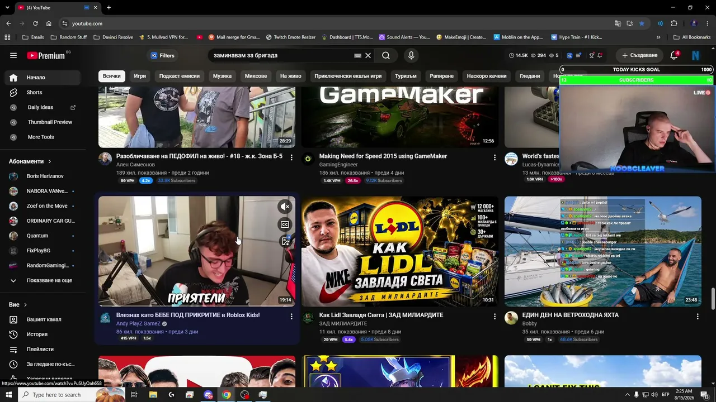Open on-screen keyboard in search box
The height and width of the screenshot is (402, 716).
tap(358, 55)
